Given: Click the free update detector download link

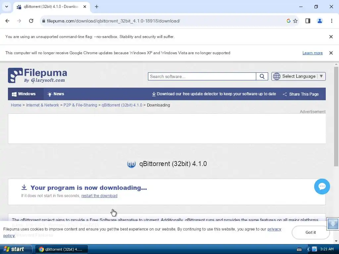Looking at the screenshot, I should coord(214,94).
